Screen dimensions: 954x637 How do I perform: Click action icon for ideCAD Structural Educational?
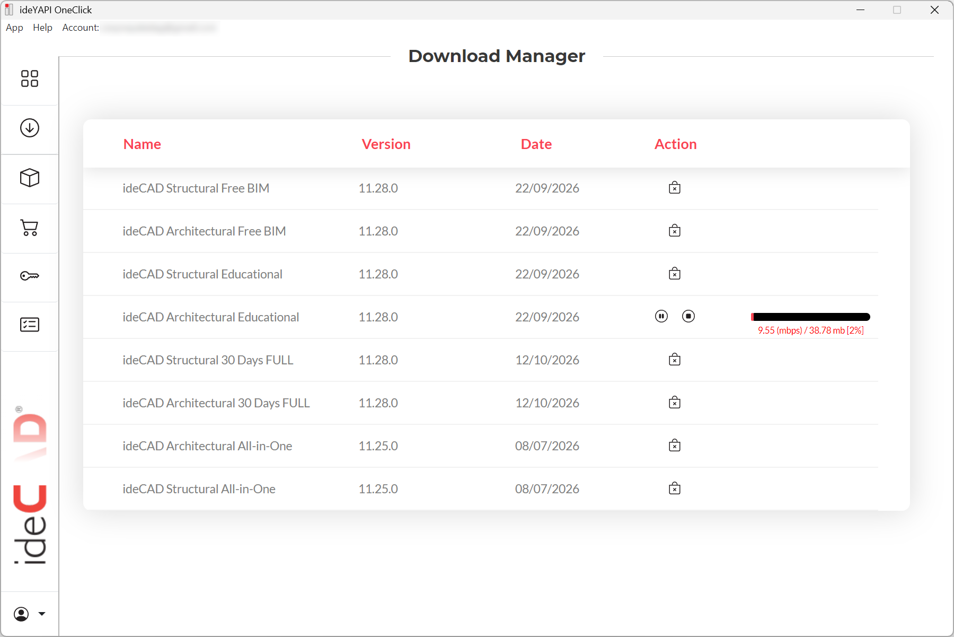pos(675,274)
